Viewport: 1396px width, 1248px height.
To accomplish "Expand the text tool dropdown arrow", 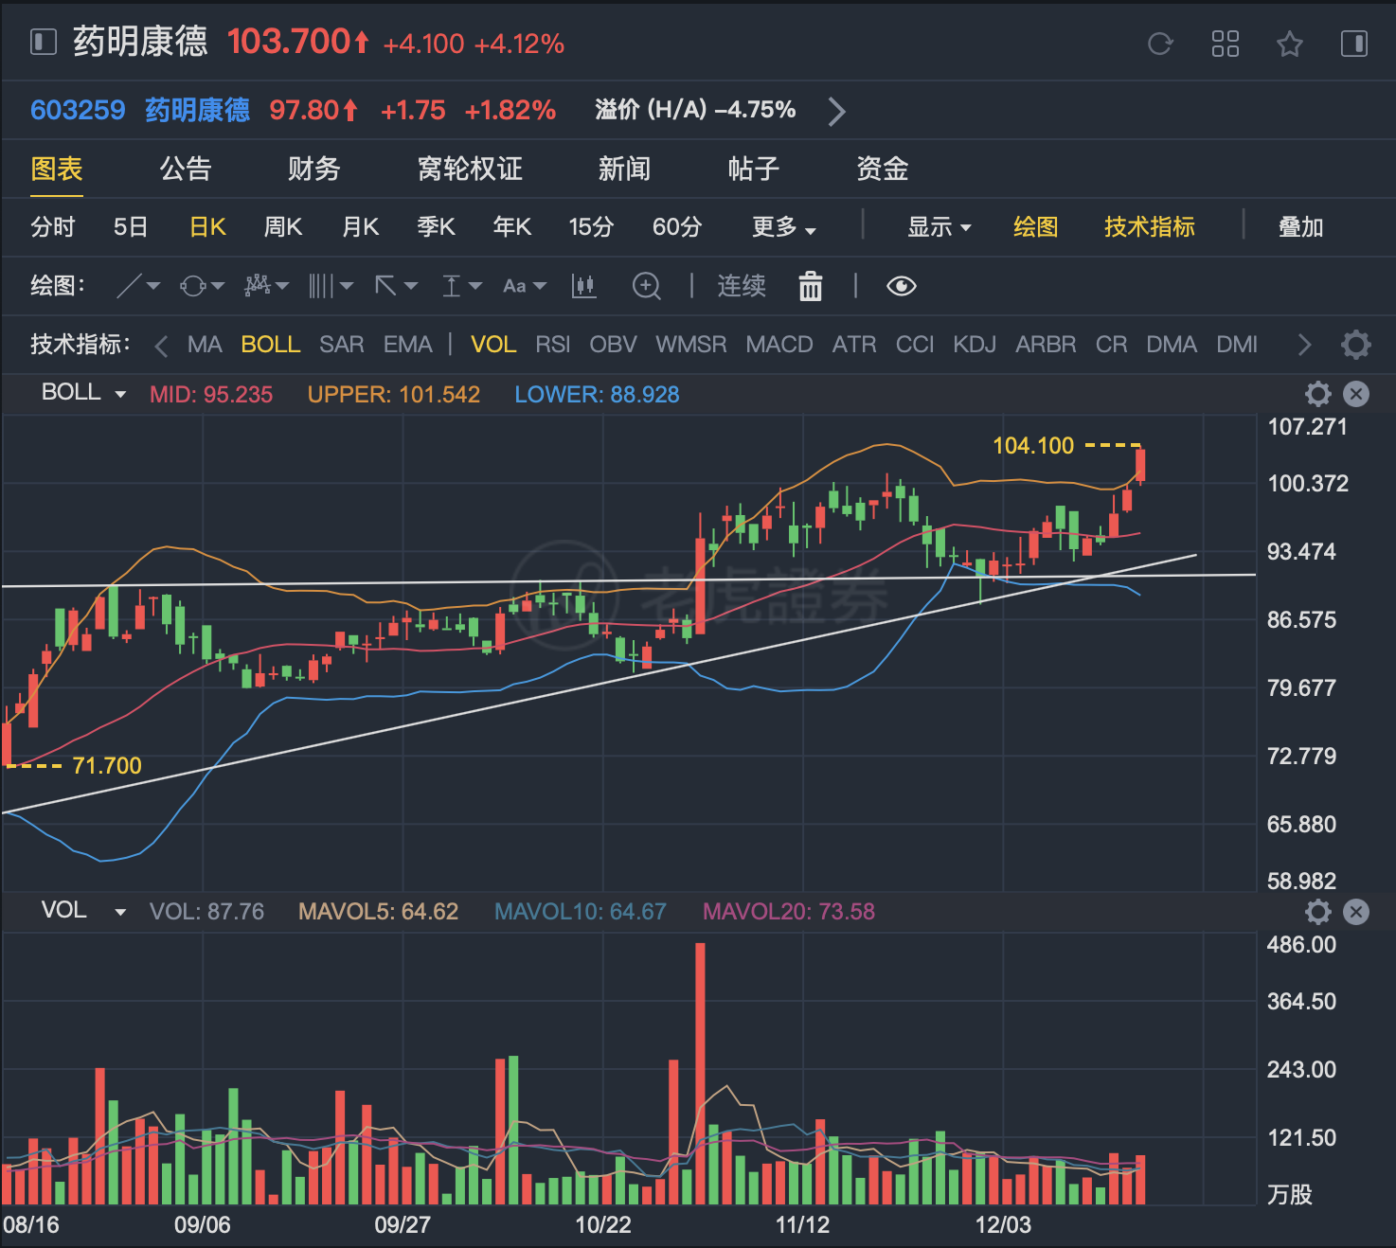I will pos(540,286).
